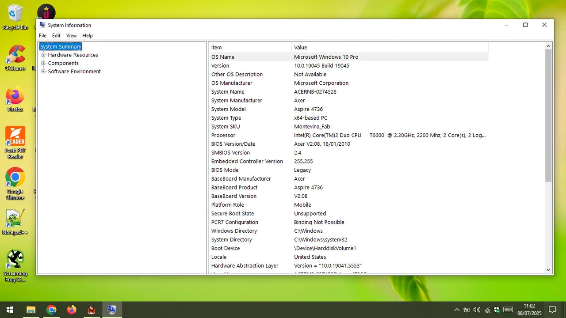566x318 pixels.
Task: Click the System Information taskbar icon
Action: click(x=112, y=309)
